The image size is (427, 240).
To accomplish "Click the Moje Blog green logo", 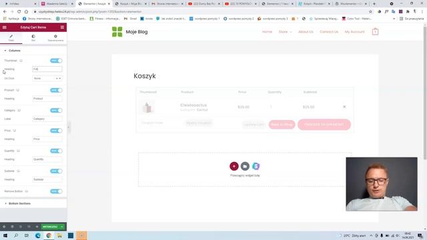I will point(117,32).
